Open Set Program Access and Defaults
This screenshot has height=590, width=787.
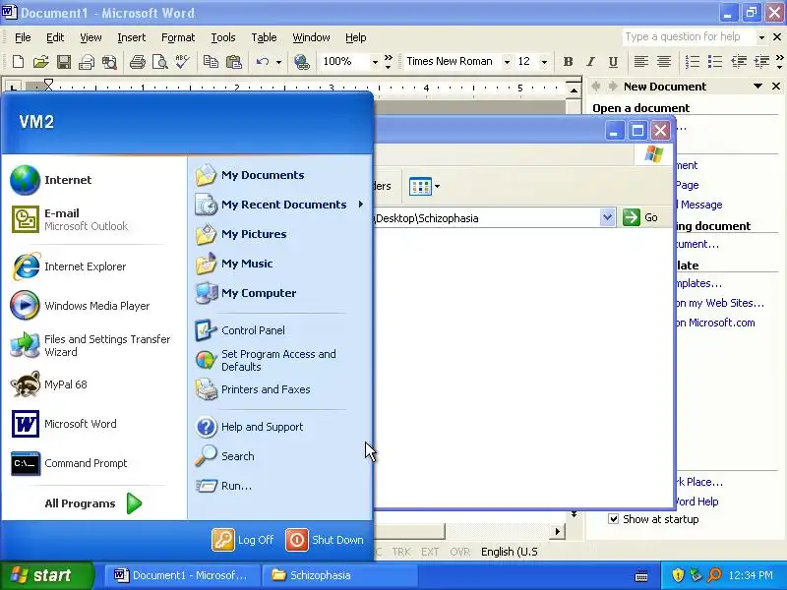pos(280,360)
